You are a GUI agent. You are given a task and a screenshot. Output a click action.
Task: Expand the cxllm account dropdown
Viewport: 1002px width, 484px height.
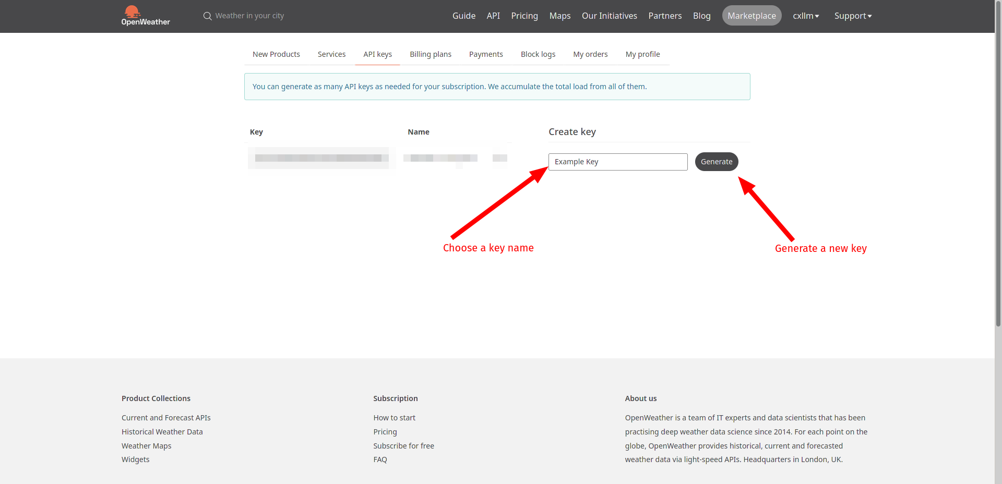click(x=805, y=16)
